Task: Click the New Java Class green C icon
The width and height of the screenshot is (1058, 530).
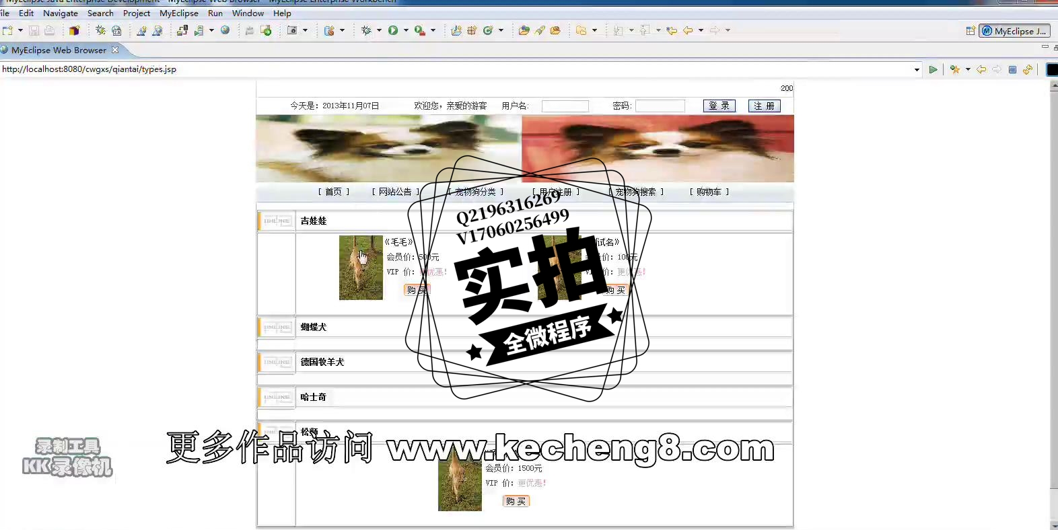Action: click(488, 30)
